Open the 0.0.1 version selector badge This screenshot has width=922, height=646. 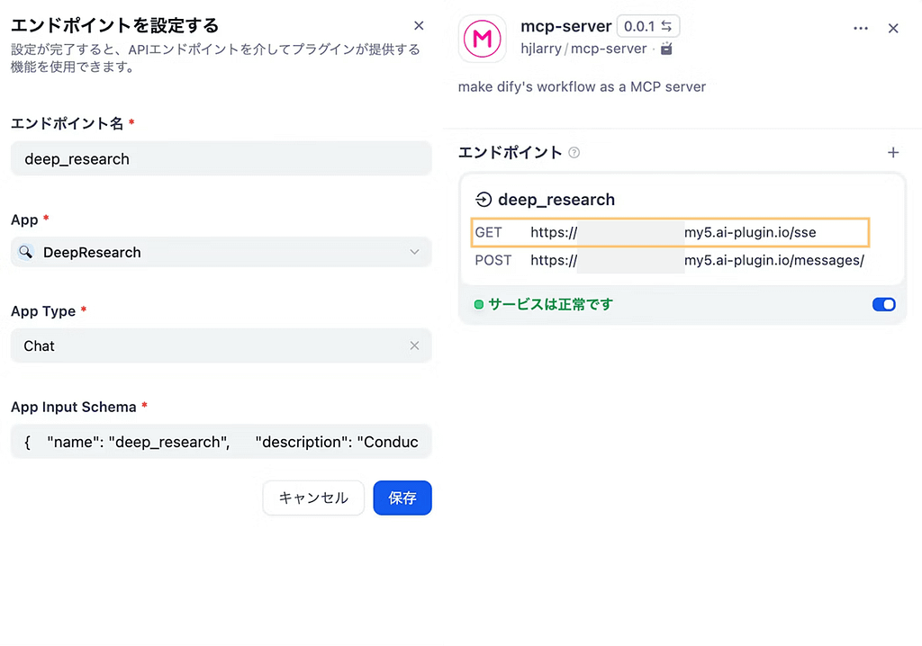(647, 26)
